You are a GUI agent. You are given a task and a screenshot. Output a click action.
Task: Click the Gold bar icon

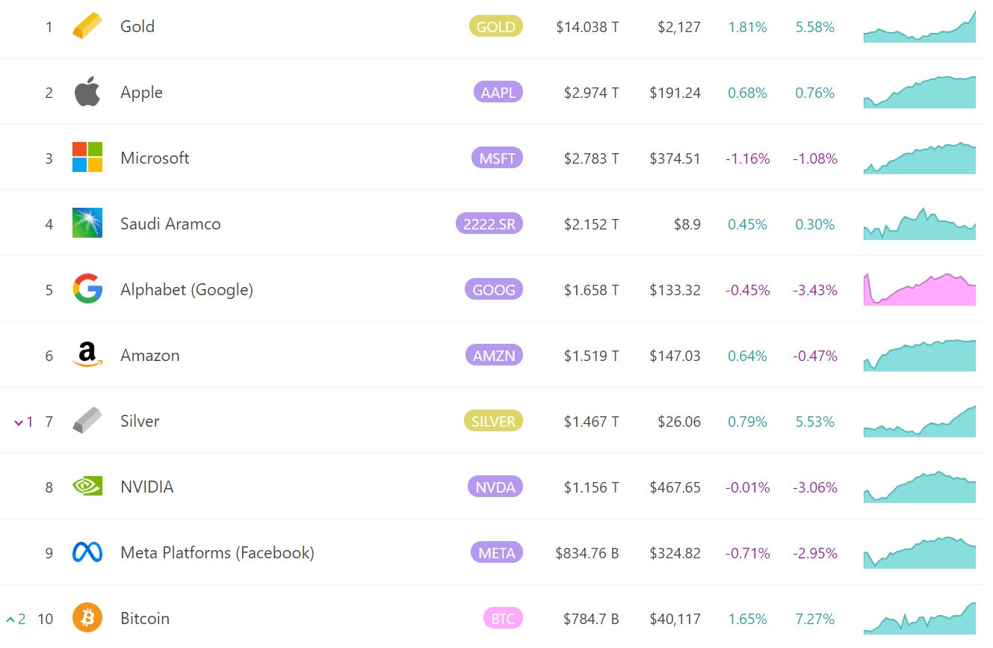(x=87, y=28)
